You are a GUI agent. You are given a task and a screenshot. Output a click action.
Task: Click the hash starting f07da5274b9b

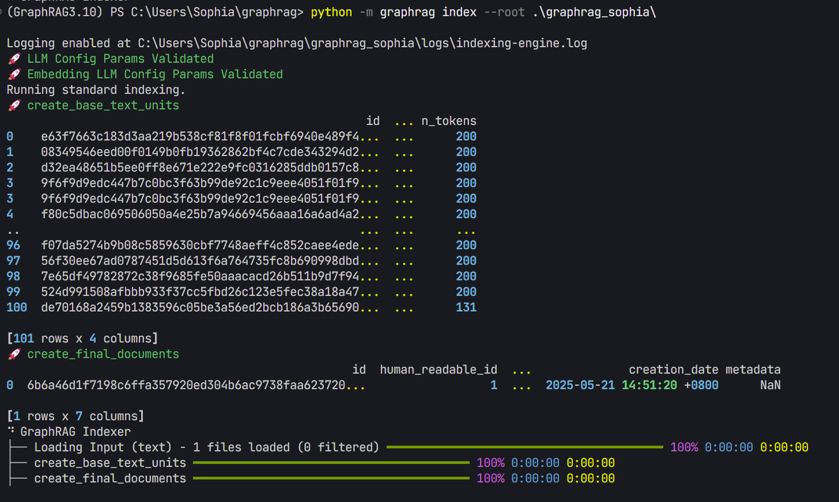click(x=210, y=245)
